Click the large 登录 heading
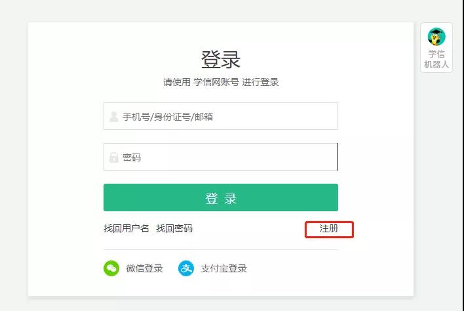This screenshot has height=311, width=464. (221, 60)
